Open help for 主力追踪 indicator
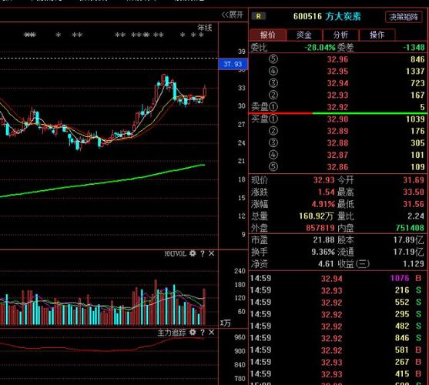Viewport: 429px width, 385px height. tap(203, 333)
